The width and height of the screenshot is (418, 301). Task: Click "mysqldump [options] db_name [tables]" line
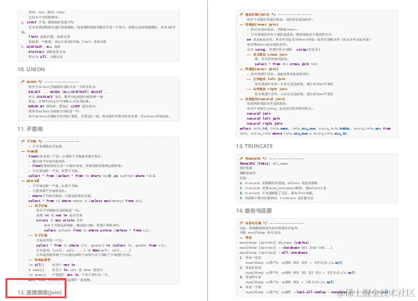(274, 243)
